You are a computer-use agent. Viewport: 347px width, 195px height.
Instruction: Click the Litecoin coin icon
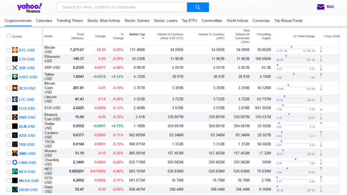coord(15,100)
